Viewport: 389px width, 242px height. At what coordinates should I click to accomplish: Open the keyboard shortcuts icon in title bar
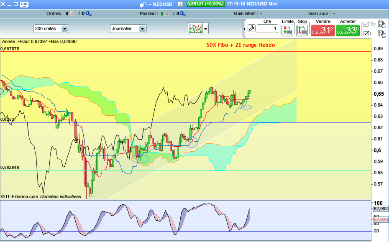coord(24,4)
